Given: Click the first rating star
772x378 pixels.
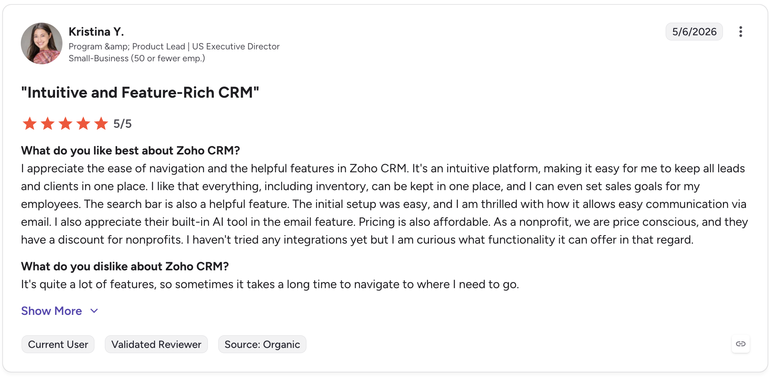Looking at the screenshot, I should pyautogui.click(x=30, y=124).
